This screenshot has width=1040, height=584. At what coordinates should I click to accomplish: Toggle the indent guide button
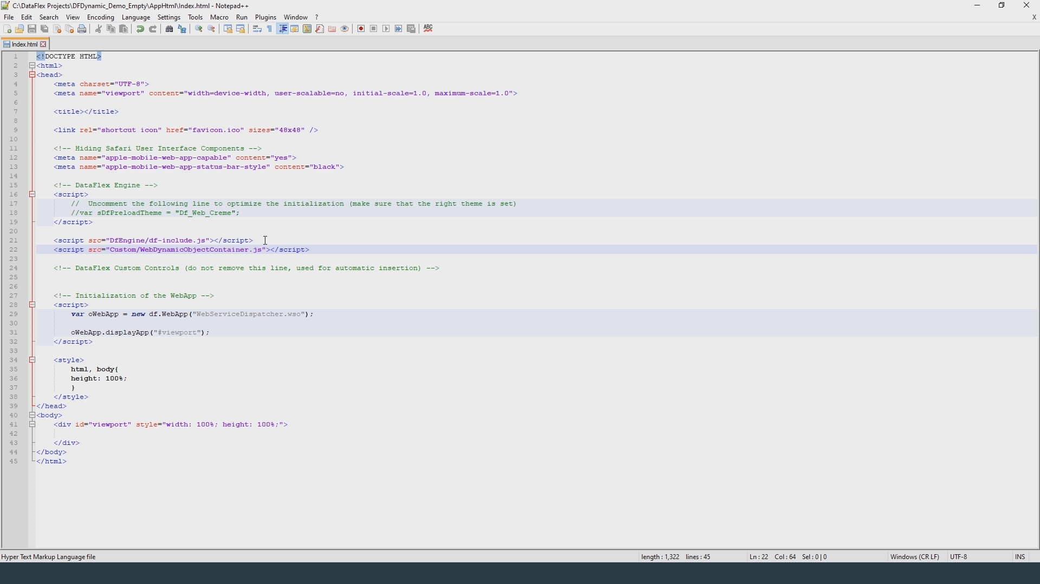283,29
